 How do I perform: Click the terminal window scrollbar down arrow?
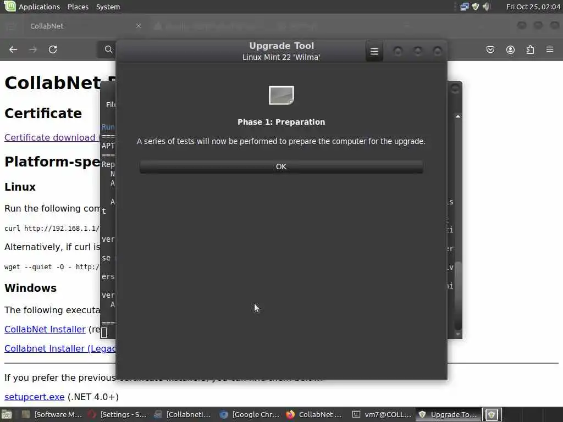(458, 334)
